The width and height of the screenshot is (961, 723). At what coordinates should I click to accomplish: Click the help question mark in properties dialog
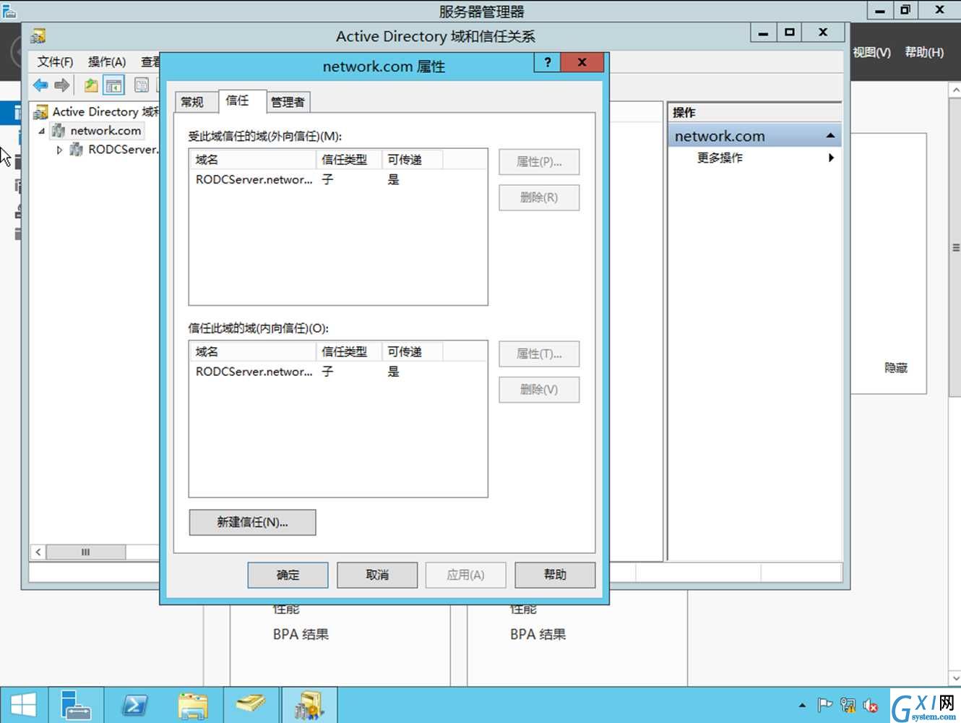(x=548, y=62)
